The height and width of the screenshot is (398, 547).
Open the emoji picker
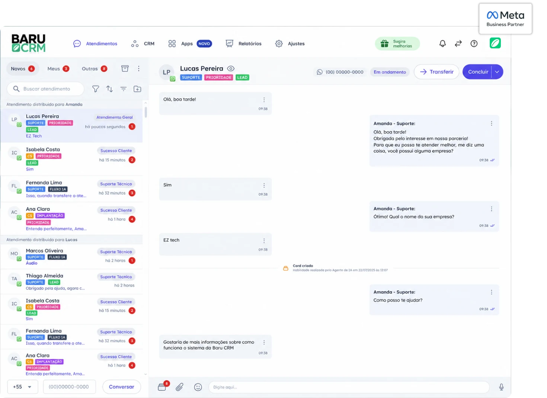tap(198, 387)
